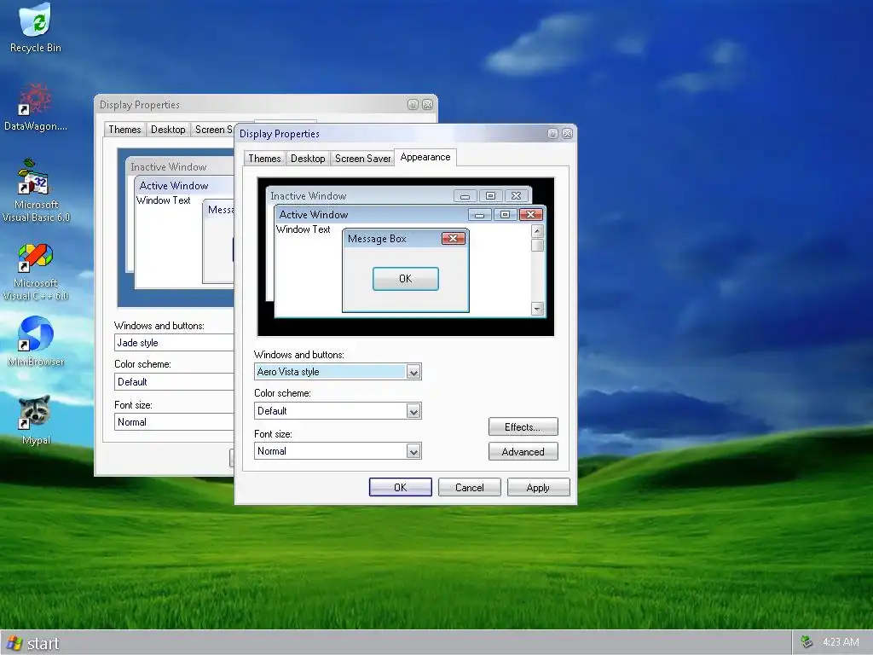The image size is (873, 655).
Task: Switch to Desktop tab in back window
Action: point(168,130)
